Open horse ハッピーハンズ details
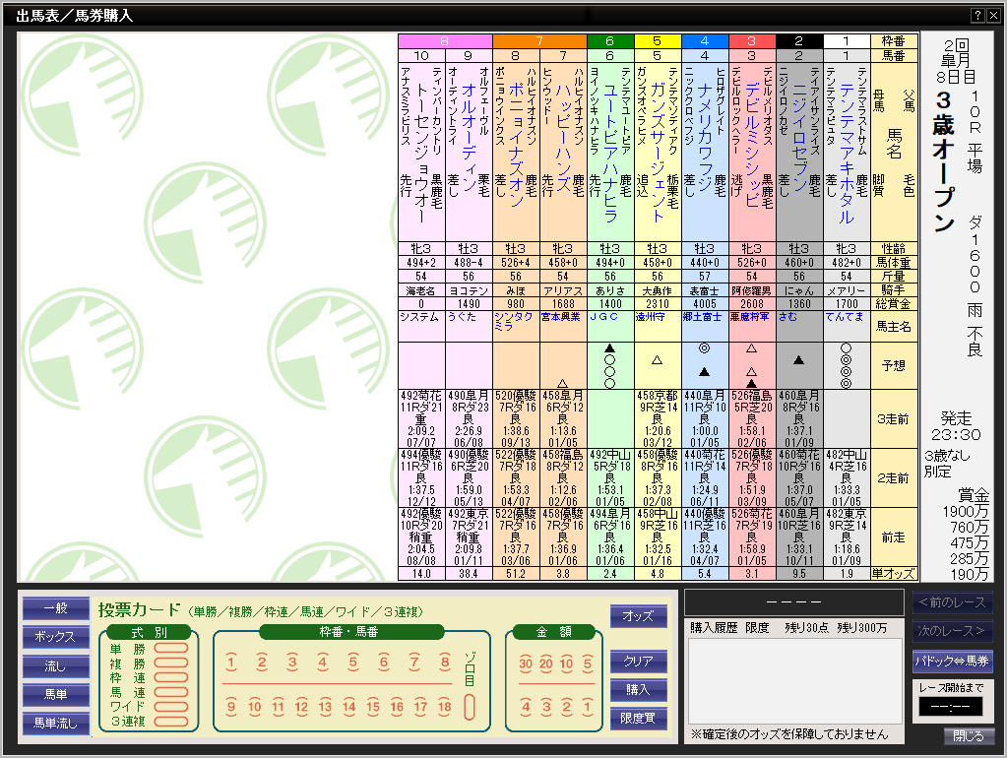This screenshot has width=1007, height=758. coord(563,138)
